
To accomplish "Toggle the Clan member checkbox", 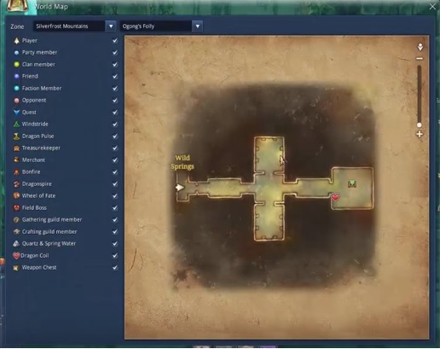I will pyautogui.click(x=115, y=65).
